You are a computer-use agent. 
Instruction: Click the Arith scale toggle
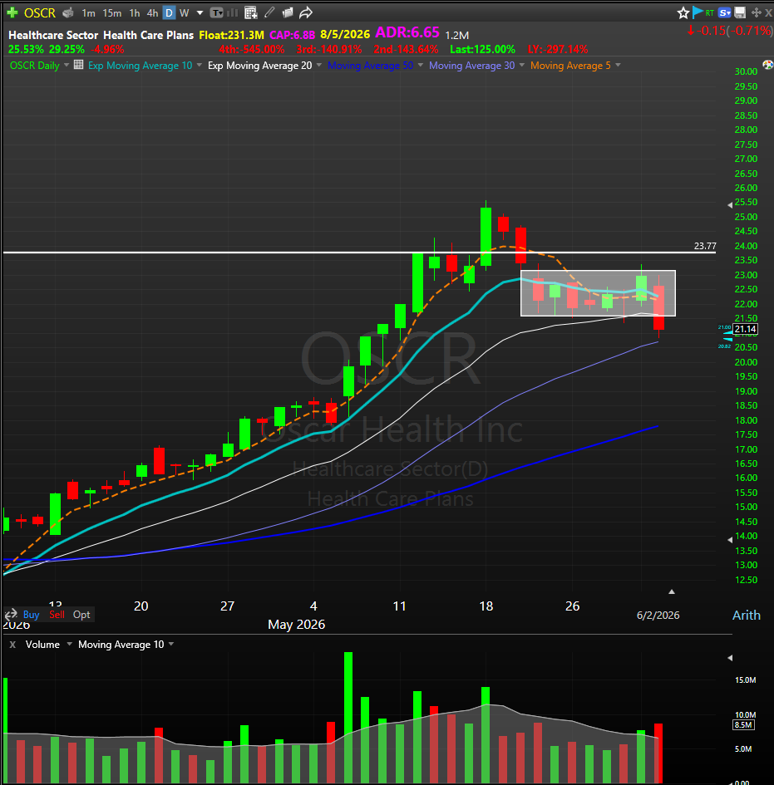click(x=746, y=615)
